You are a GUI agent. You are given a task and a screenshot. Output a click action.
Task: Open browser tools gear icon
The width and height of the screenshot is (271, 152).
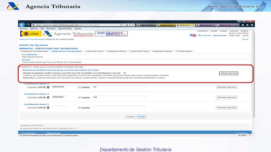252,25
